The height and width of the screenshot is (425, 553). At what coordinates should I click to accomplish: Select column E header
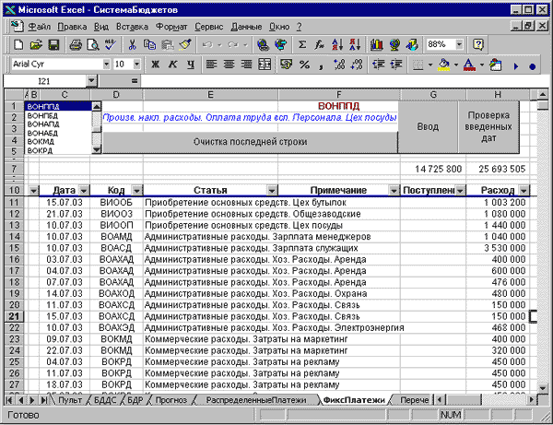point(210,95)
